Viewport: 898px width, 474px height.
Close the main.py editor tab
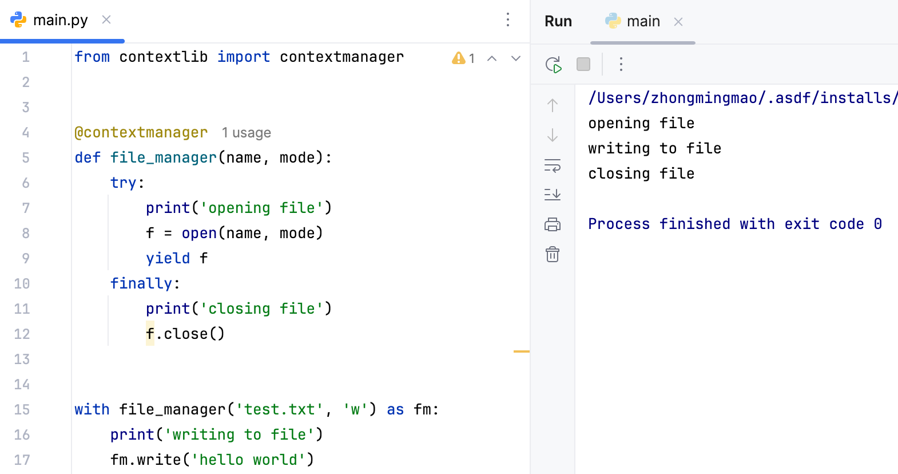106,20
